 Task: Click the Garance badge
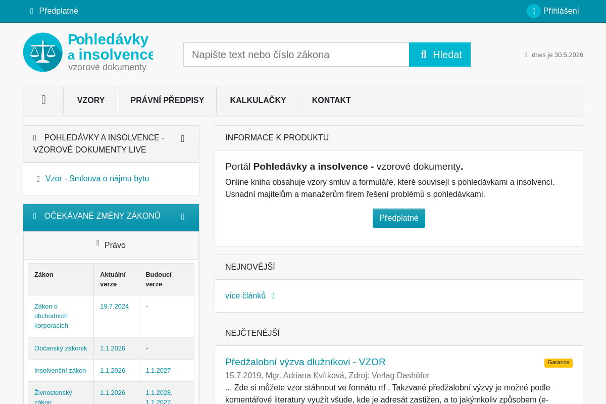tap(559, 363)
